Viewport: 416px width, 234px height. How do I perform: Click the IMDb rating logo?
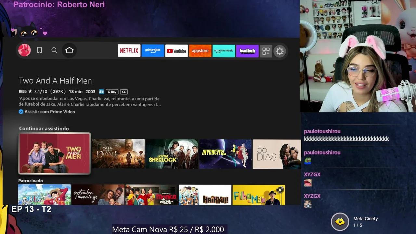pos(22,92)
